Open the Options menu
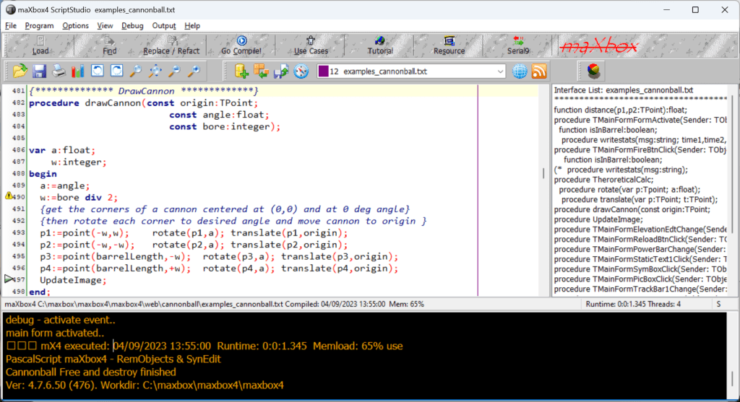The height and width of the screenshot is (402, 740). (x=75, y=25)
